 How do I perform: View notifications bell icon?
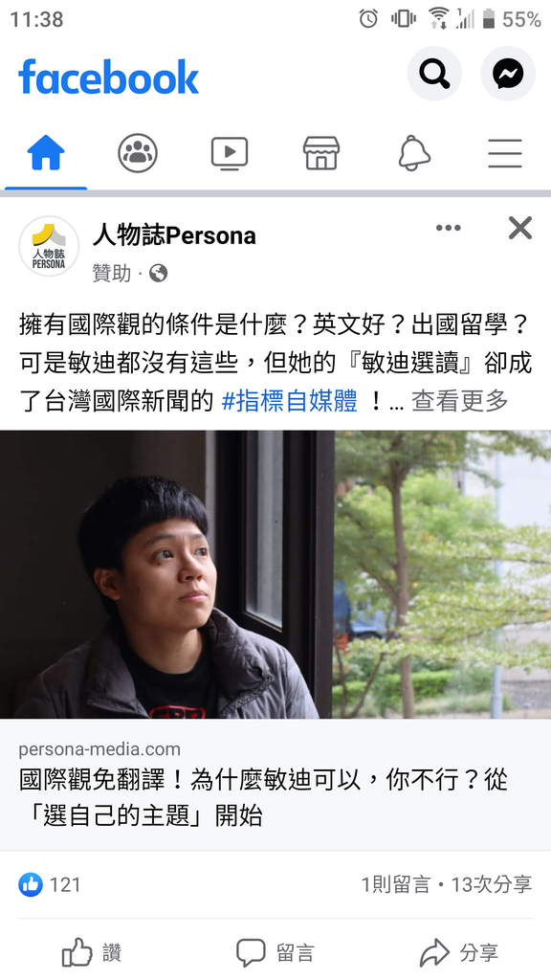(x=413, y=153)
